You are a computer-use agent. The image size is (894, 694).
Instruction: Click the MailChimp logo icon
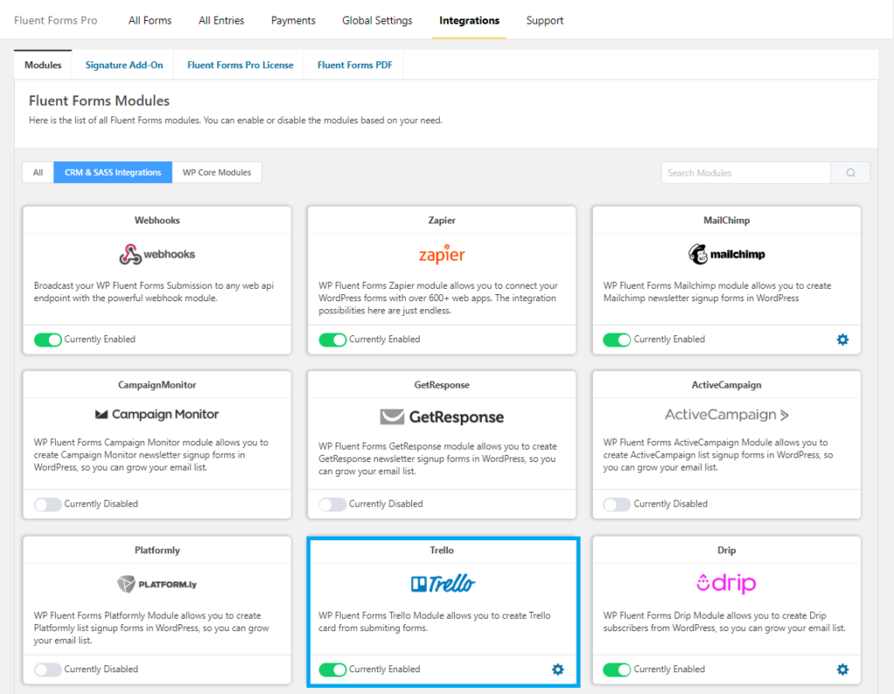point(726,252)
